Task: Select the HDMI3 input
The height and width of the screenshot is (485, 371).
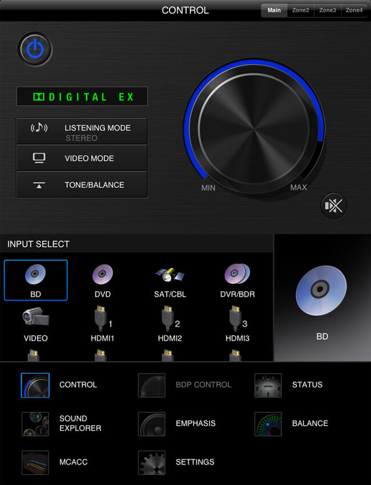Action: point(237,324)
